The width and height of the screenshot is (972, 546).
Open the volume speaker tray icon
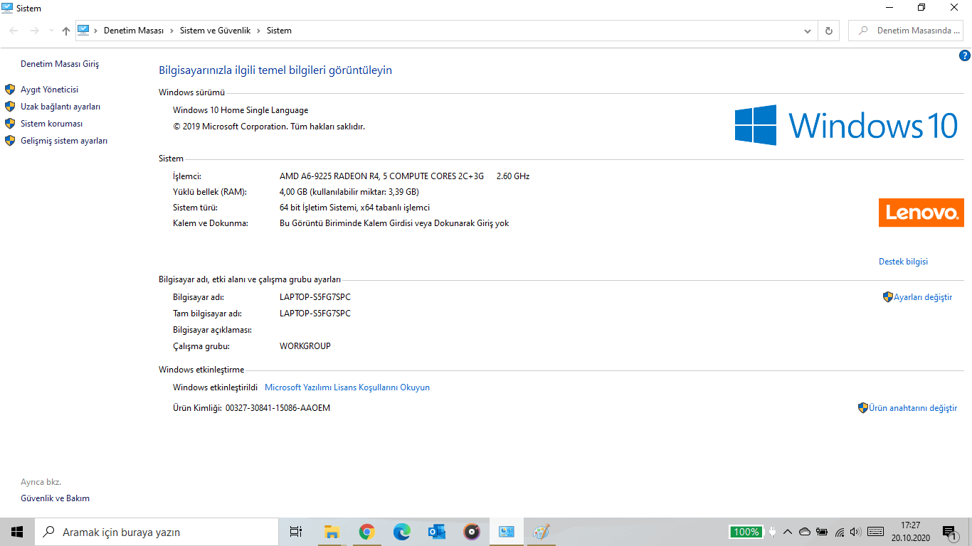[856, 532]
